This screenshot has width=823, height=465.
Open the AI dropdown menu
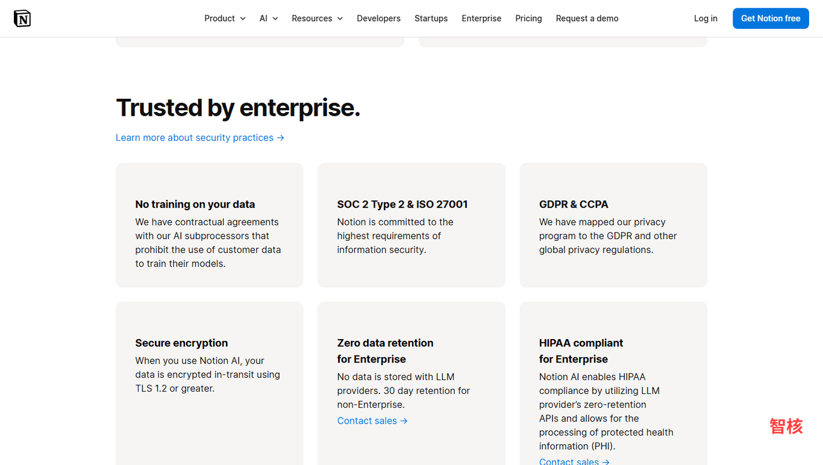(269, 19)
